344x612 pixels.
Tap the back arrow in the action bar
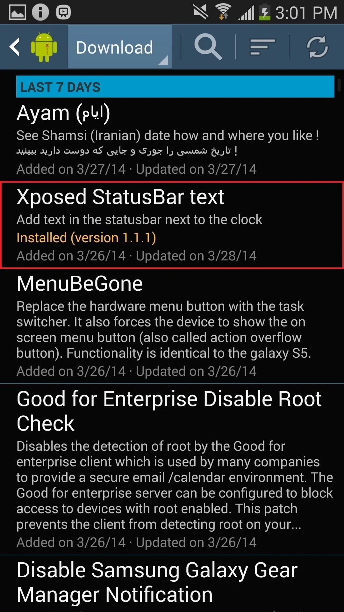coord(15,47)
